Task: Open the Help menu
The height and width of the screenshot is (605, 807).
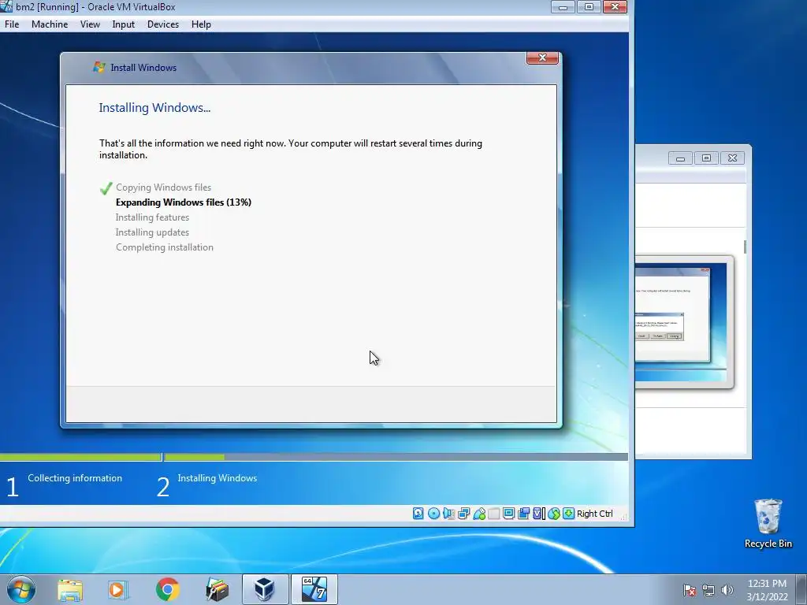Action: 201,24
